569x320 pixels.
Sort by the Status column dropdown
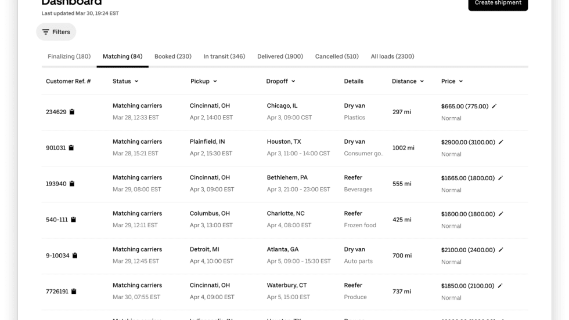(136, 82)
